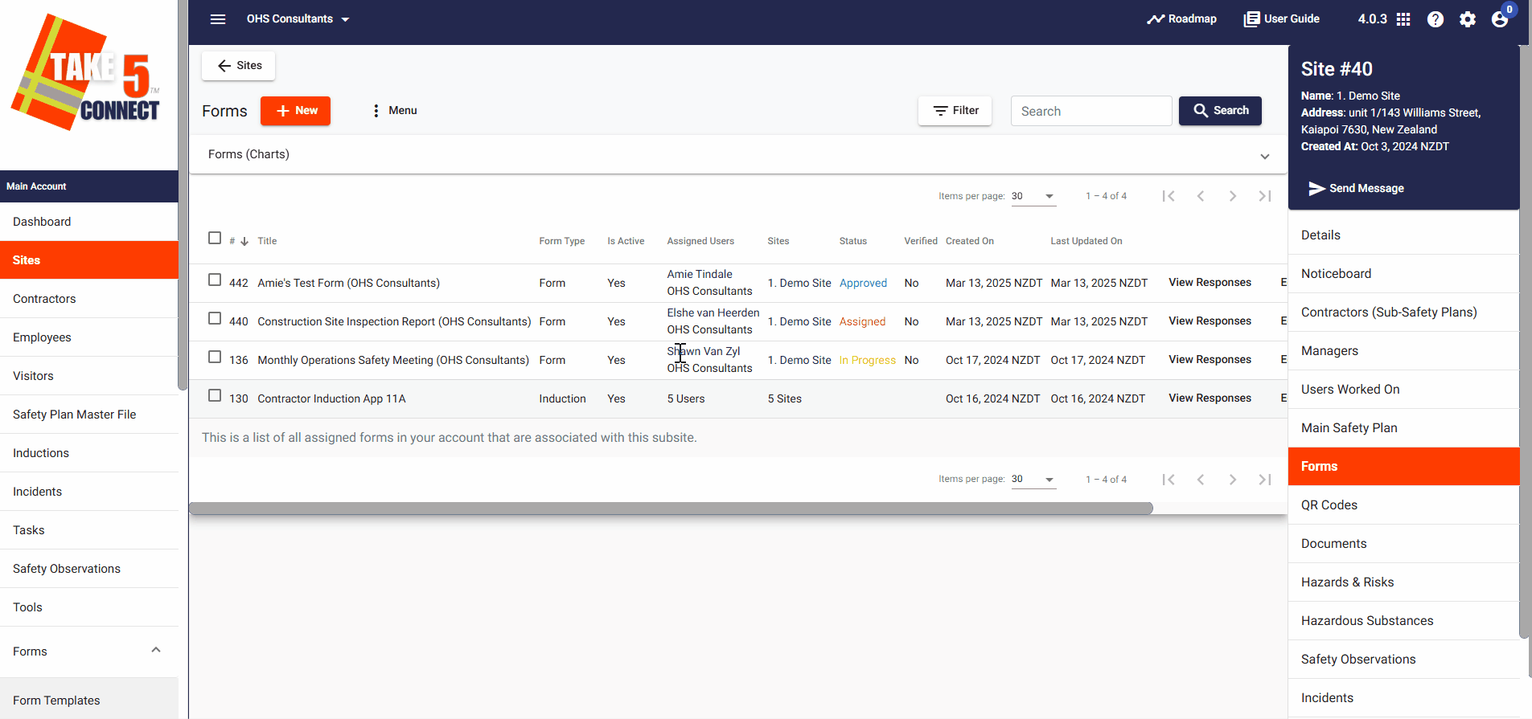
Task: Expand the Forms (Charts) panel
Action: 738,154
